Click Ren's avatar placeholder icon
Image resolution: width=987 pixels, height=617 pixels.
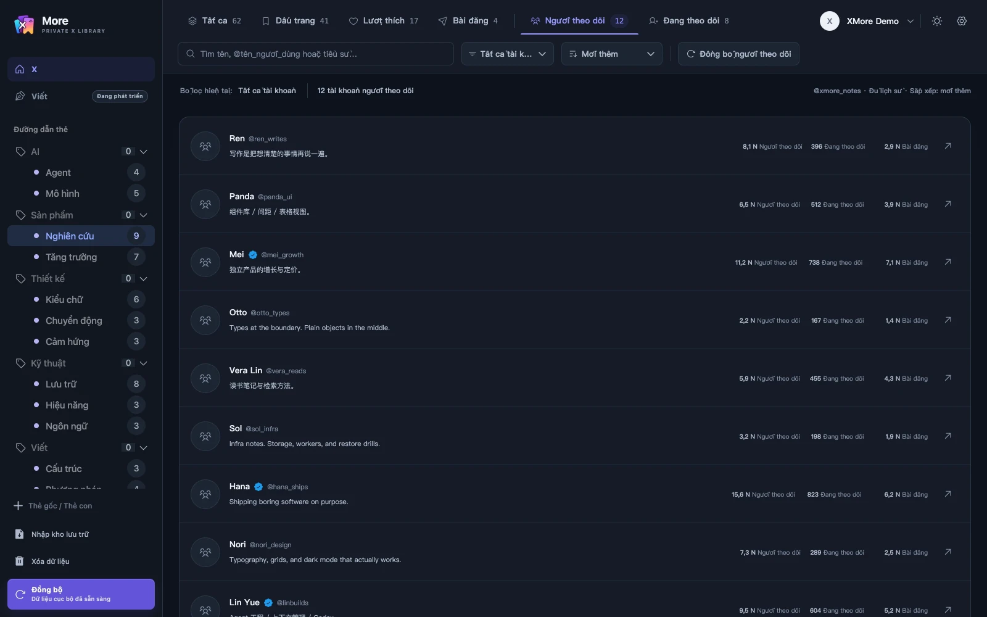click(x=205, y=146)
